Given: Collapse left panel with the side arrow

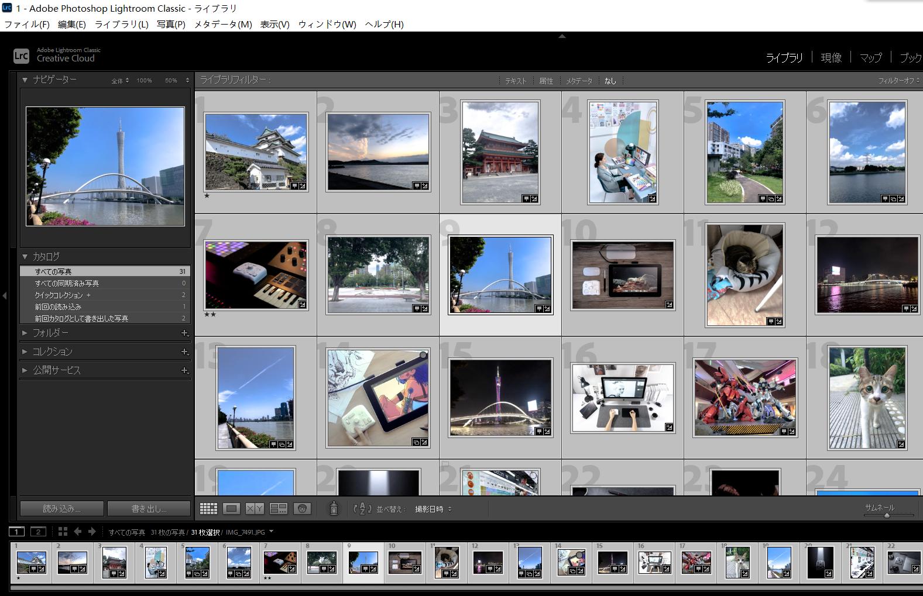Looking at the screenshot, I should pos(5,296).
